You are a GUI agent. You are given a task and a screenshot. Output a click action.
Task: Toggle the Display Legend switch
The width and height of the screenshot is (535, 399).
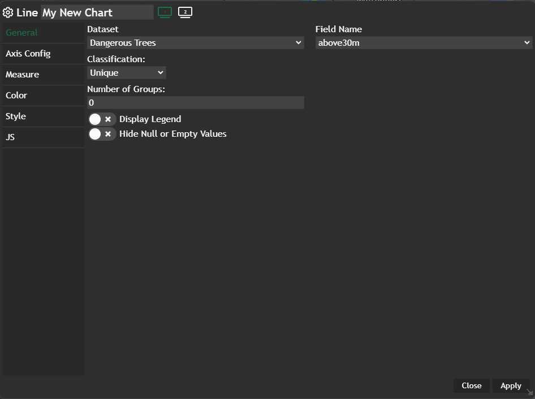102,119
